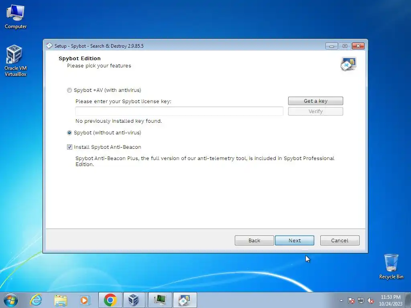The height and width of the screenshot is (308, 411).
Task: Click 'Please enter your Spybot license key:' label
Action: point(123,101)
